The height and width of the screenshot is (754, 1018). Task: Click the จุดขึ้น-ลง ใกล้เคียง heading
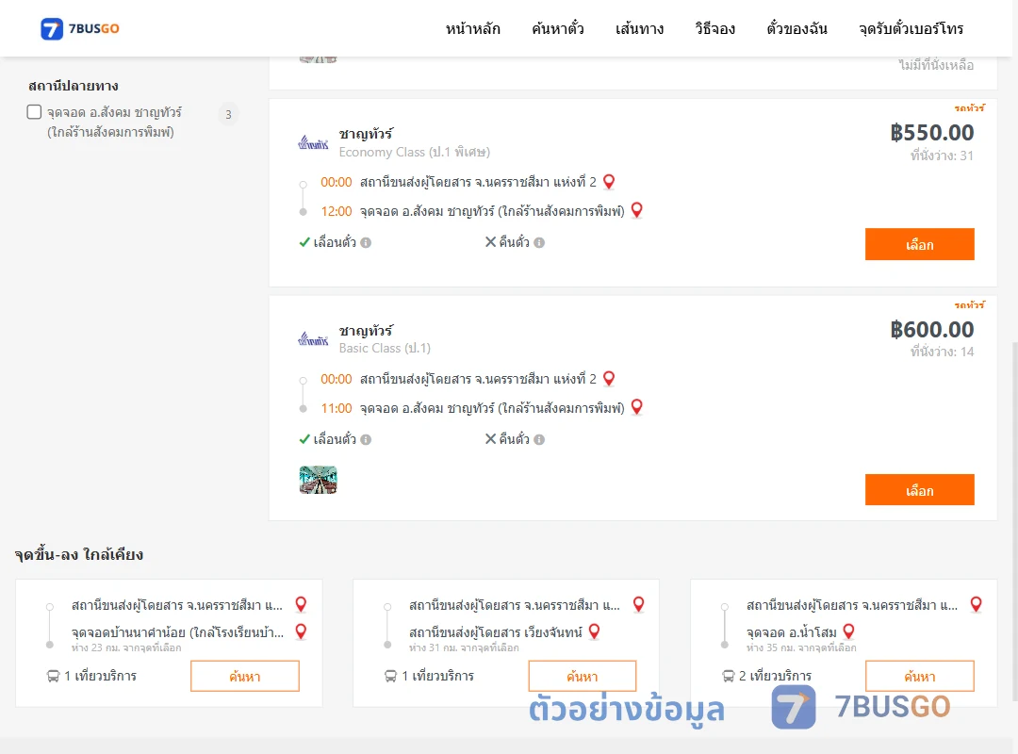point(79,554)
